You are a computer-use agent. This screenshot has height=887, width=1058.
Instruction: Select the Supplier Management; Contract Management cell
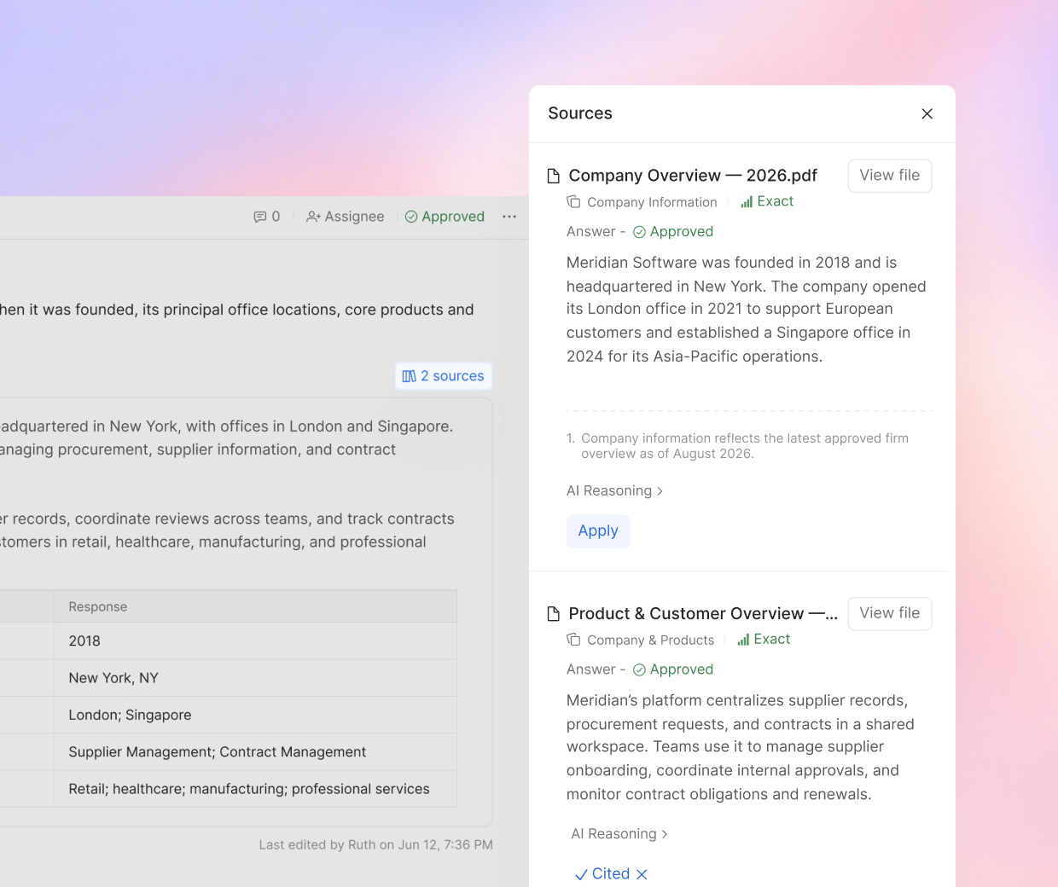pyautogui.click(x=255, y=752)
